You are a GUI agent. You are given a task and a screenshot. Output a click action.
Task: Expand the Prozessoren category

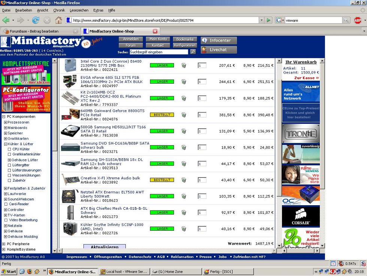6,122
